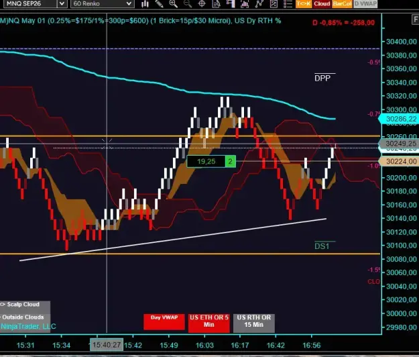This screenshot has height=357, width=419.
Task: Click the 30400,00 price axis label
Action: (x=402, y=42)
